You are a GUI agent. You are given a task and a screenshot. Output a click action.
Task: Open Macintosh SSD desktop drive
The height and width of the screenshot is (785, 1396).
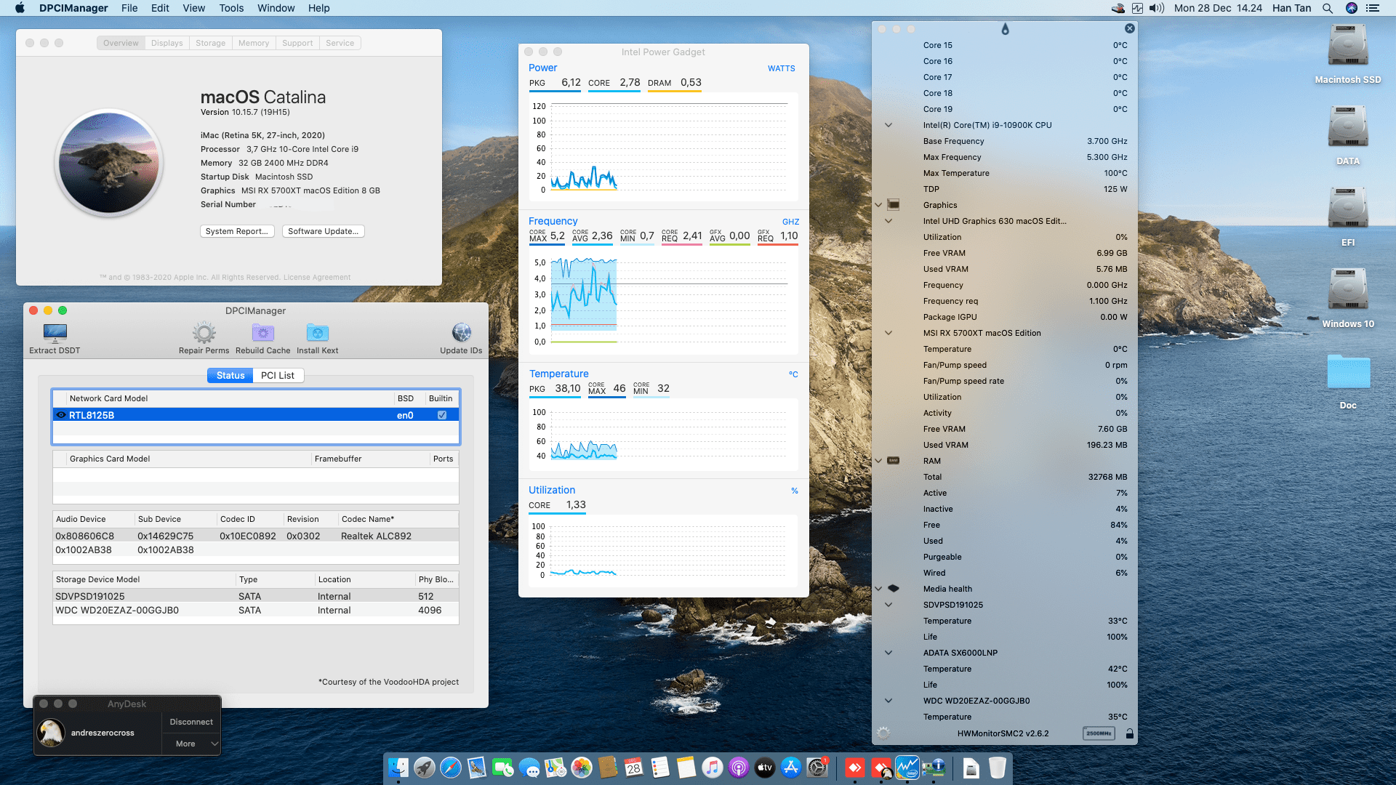click(1347, 47)
